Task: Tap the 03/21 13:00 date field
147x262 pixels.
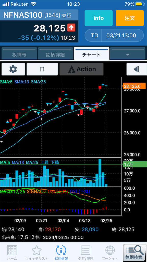Action: 121,35
